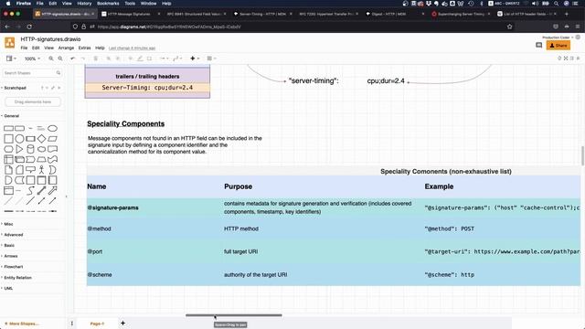Collapse the General shapes section
Viewport: 585px width, 329px height.
pos(11,116)
